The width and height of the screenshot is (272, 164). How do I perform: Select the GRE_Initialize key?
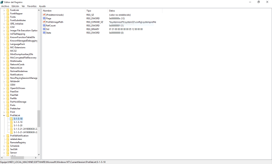coord(17,24)
